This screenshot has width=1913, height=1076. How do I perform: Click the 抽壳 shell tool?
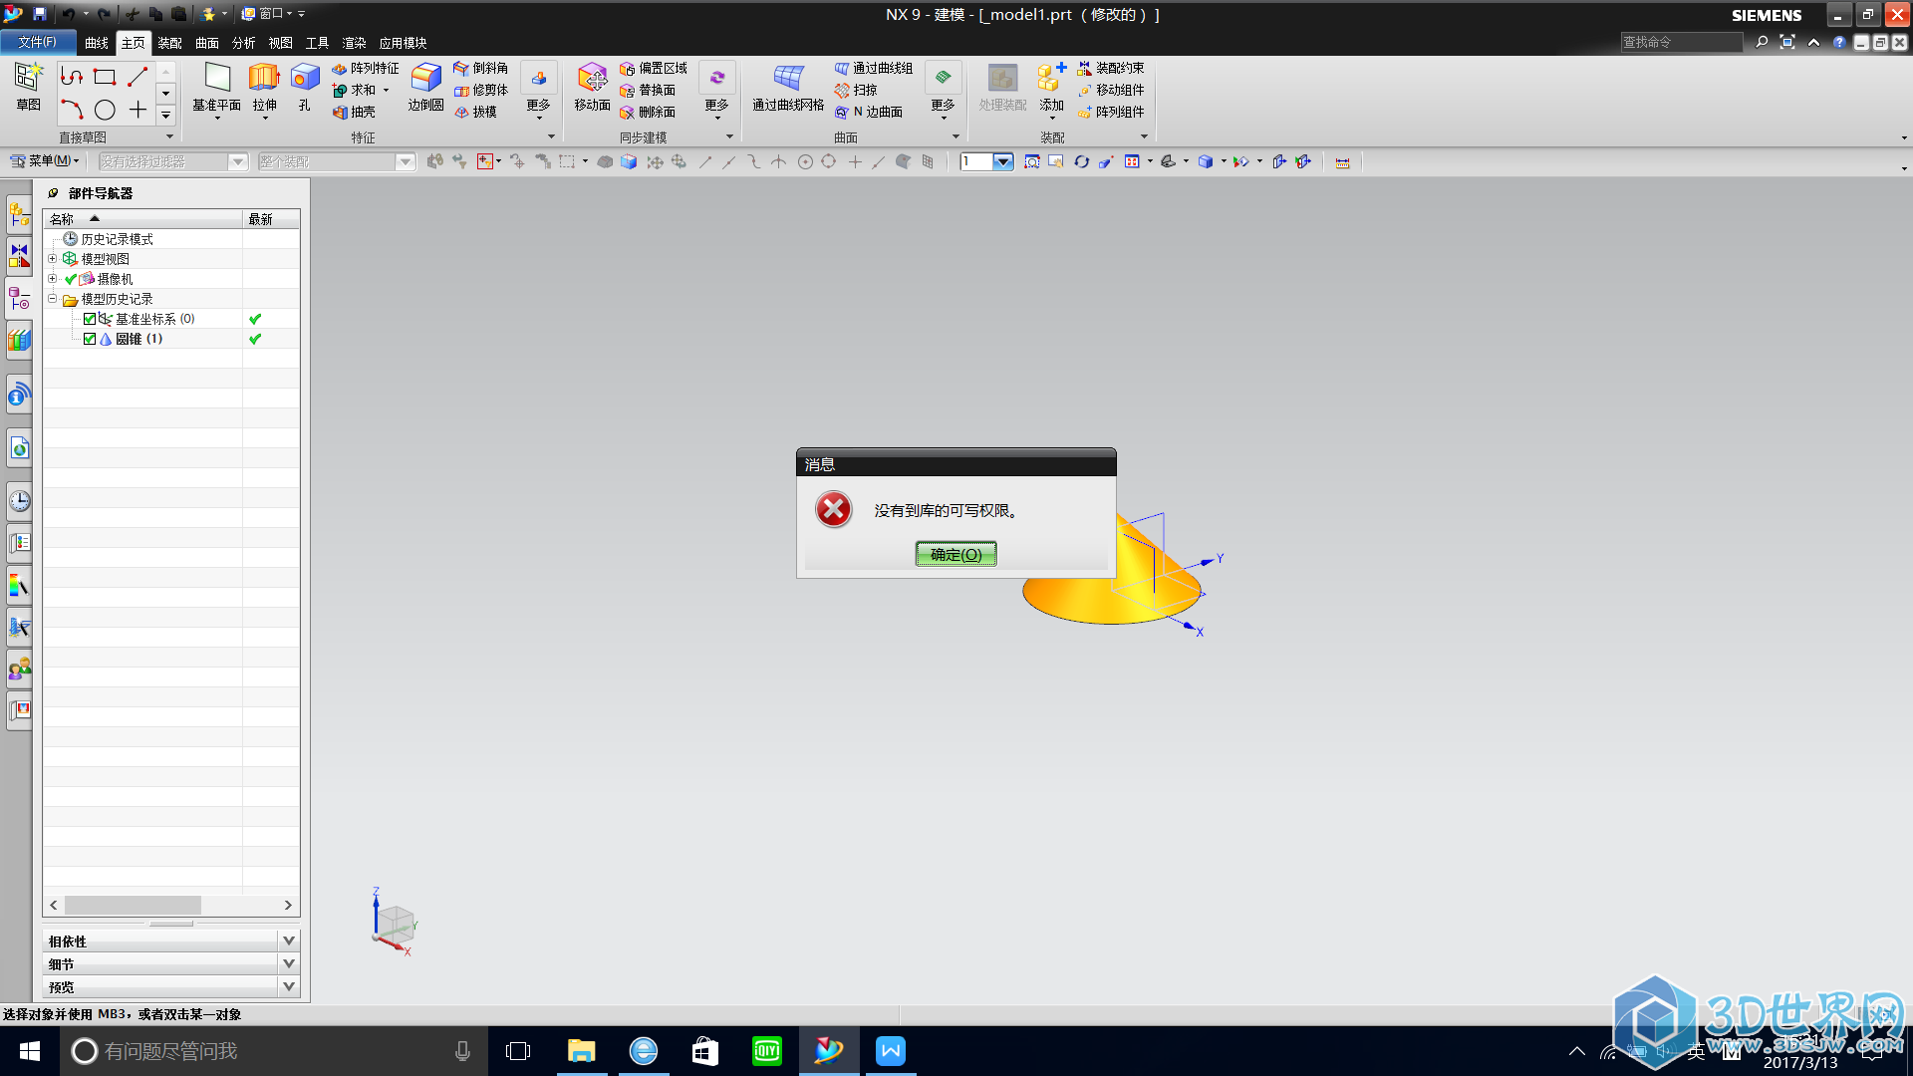[x=354, y=112]
